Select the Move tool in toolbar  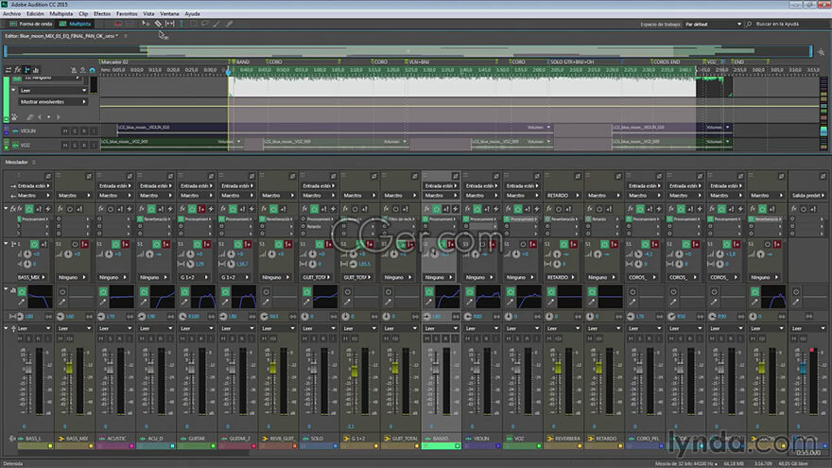[x=146, y=24]
